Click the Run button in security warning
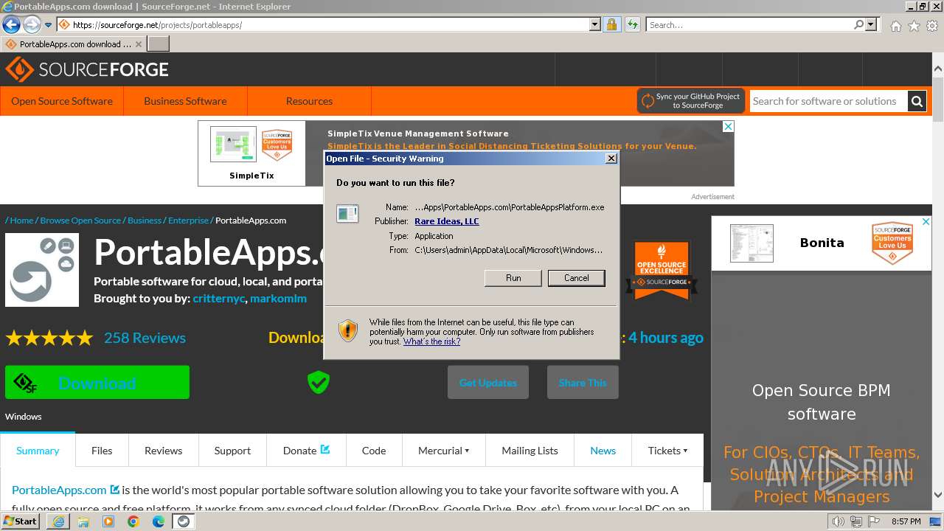This screenshot has width=944, height=531. pyautogui.click(x=513, y=278)
